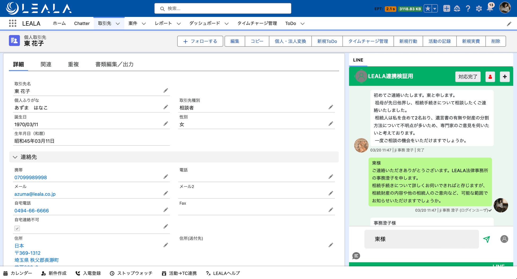Open the help question mark icon

coord(468,9)
